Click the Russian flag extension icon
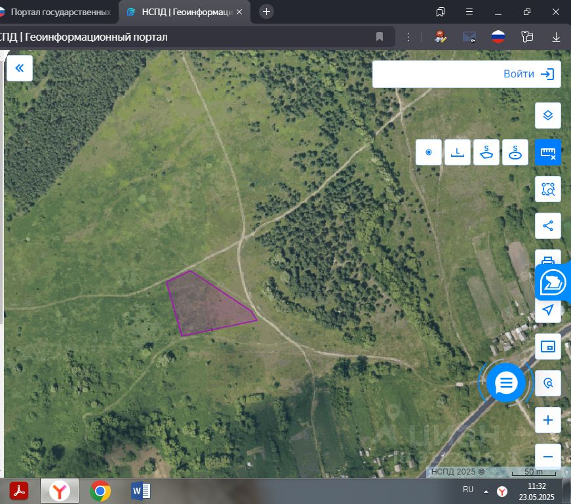This screenshot has width=571, height=504. click(x=498, y=37)
